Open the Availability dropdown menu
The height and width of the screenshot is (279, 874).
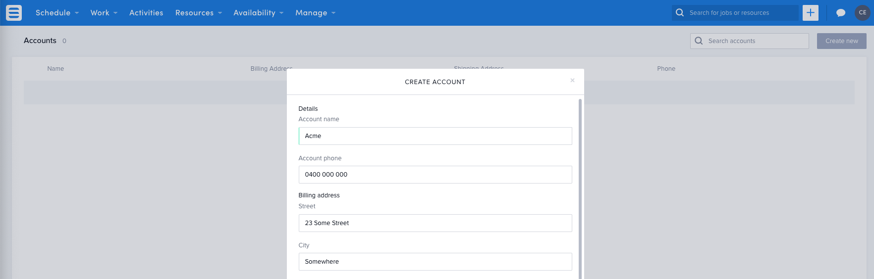pos(258,13)
